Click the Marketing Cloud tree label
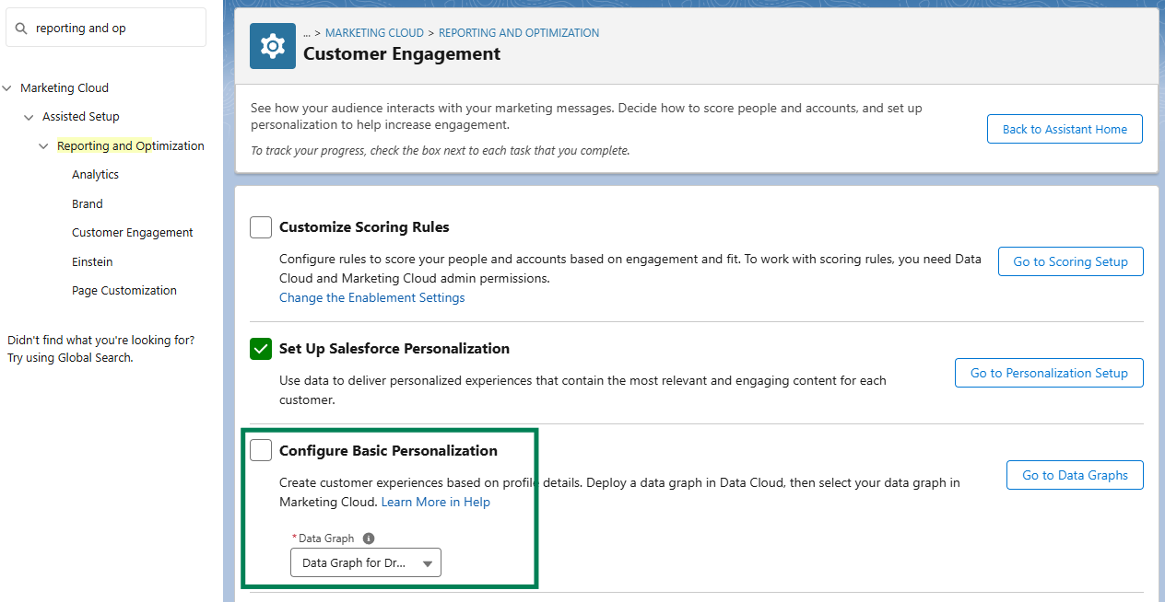 65,88
